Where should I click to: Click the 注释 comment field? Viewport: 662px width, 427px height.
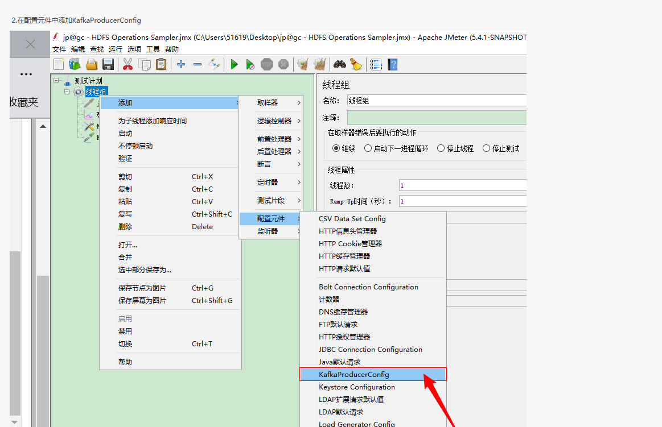pos(437,118)
